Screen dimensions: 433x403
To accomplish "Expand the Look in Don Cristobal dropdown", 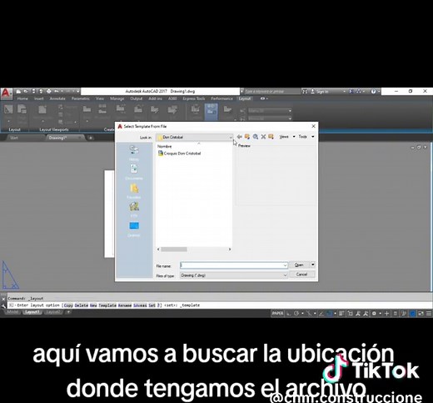I will pyautogui.click(x=231, y=137).
